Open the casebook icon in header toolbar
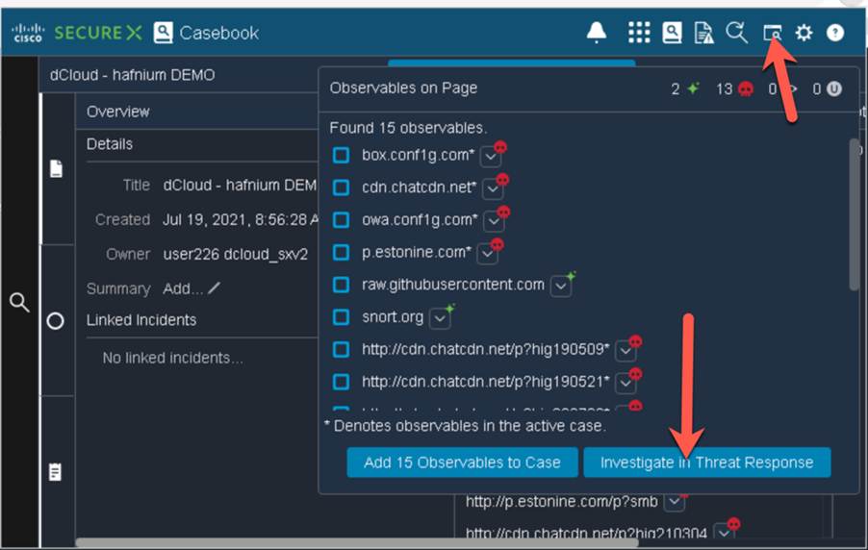 pyautogui.click(x=672, y=33)
